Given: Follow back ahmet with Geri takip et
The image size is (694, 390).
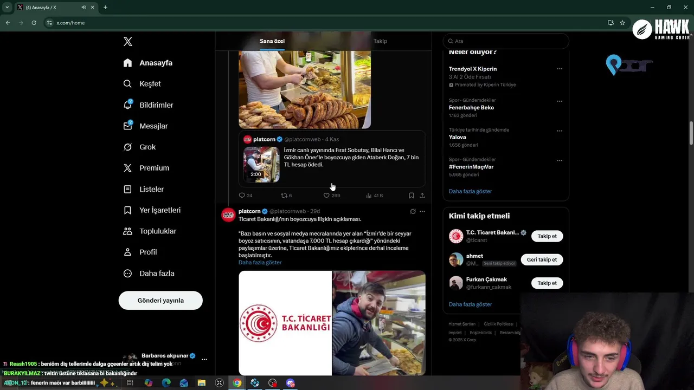Looking at the screenshot, I should pos(542,259).
